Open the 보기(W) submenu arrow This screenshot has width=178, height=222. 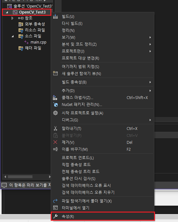click(150, 38)
